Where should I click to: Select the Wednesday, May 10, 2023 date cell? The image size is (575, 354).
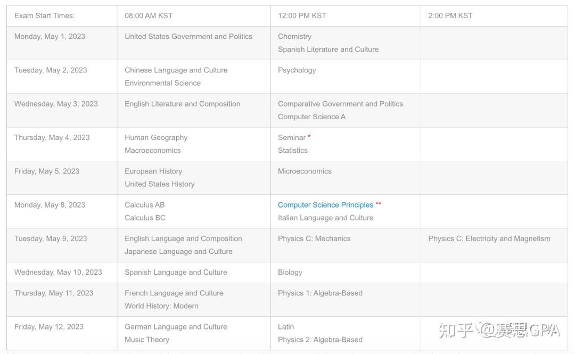click(x=58, y=273)
